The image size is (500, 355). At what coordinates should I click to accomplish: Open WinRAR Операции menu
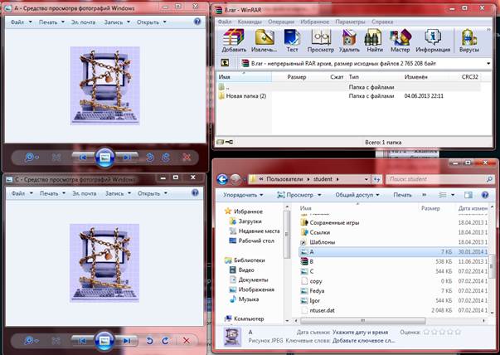coord(281,22)
